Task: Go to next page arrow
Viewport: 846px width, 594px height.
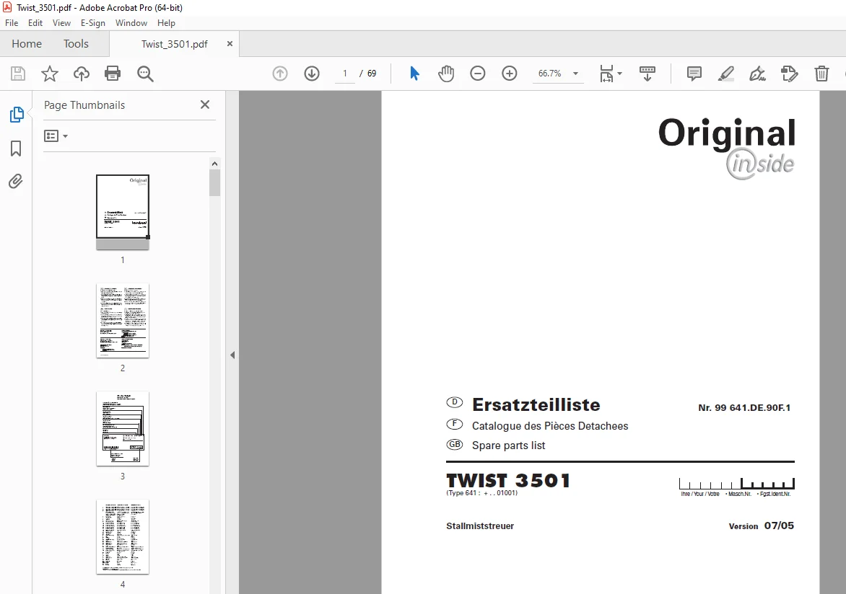Action: click(x=312, y=74)
